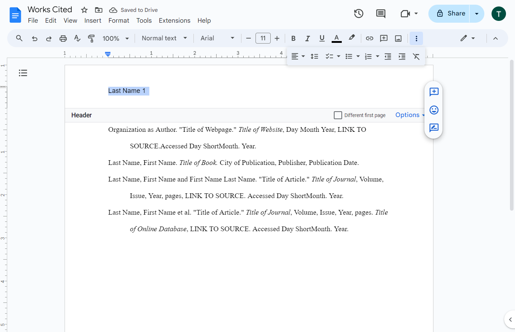This screenshot has width=515, height=332.
Task: Open the Edit menu
Action: coord(51,21)
